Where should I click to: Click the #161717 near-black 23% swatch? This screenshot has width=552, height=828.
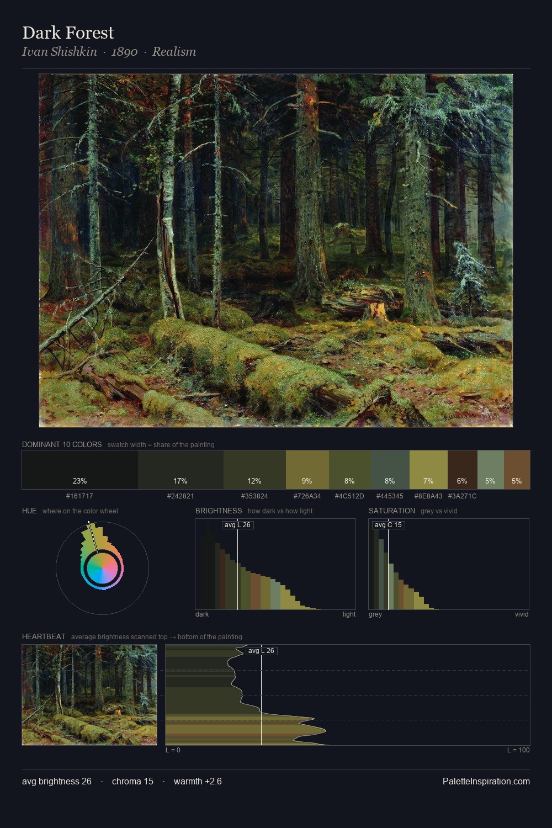click(80, 470)
